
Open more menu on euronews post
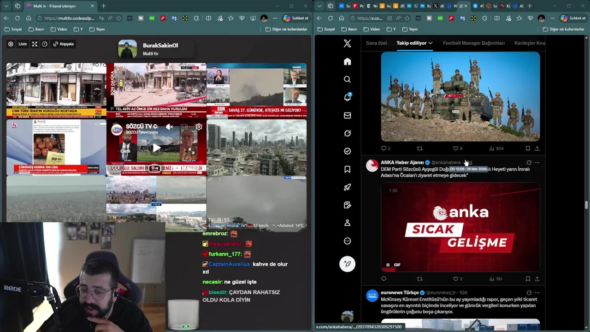537,293
